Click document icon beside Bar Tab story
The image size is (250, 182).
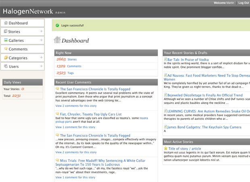(x=165, y=59)
